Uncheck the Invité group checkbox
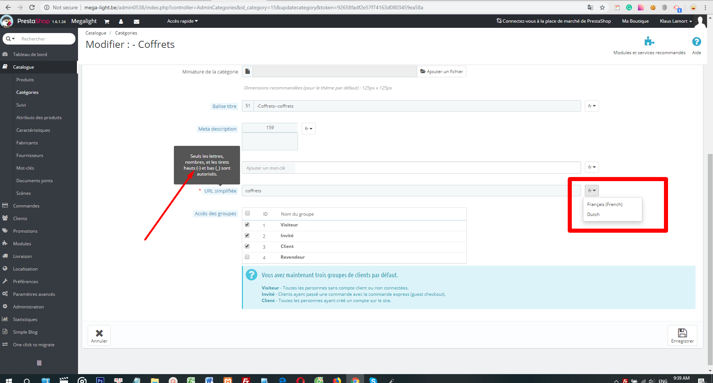The height and width of the screenshot is (383, 713). pyautogui.click(x=247, y=235)
